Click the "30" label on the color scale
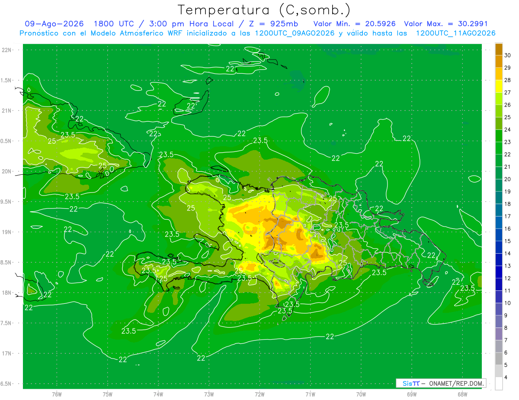Image resolution: width=519 pixels, height=400 pixels. coord(507,55)
